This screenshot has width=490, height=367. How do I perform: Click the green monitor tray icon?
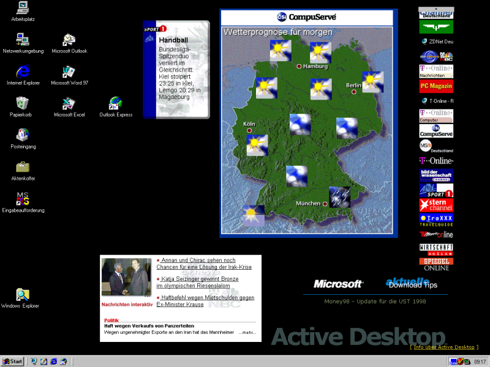467,361
